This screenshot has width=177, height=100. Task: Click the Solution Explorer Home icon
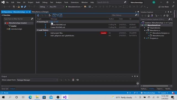(x=149, y=16)
